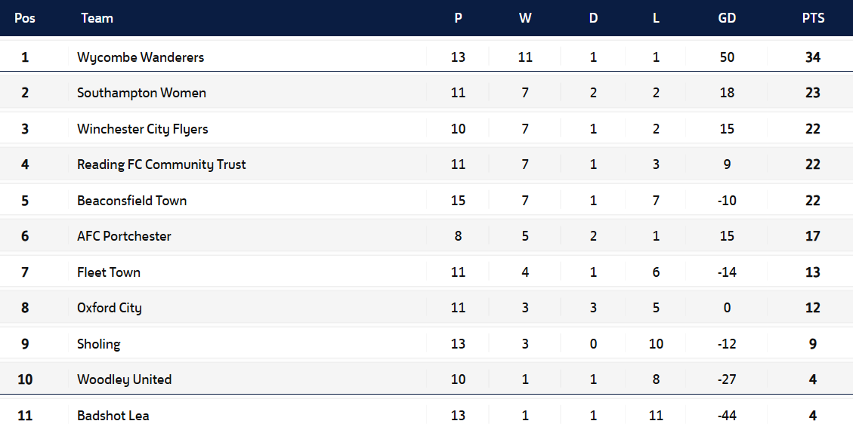The image size is (853, 424).
Task: Open the Badshot Lea team entry
Action: click(113, 416)
